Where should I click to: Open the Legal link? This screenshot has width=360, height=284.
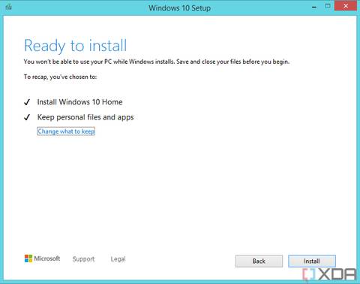click(118, 259)
